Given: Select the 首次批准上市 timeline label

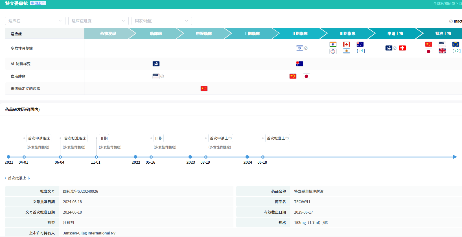Looking at the screenshot, I should (278, 138).
